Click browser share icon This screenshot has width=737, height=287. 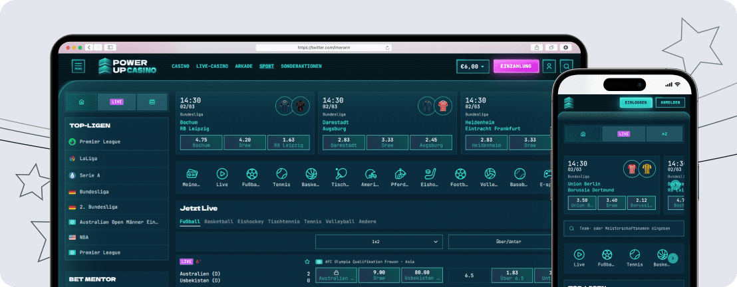coord(536,47)
